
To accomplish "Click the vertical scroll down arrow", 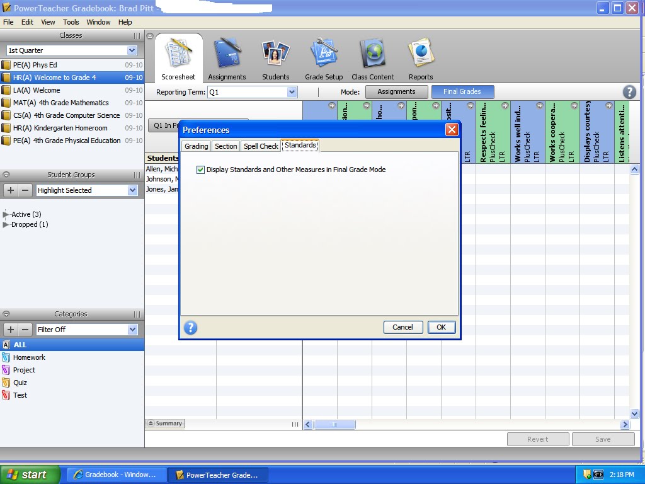I will click(634, 414).
